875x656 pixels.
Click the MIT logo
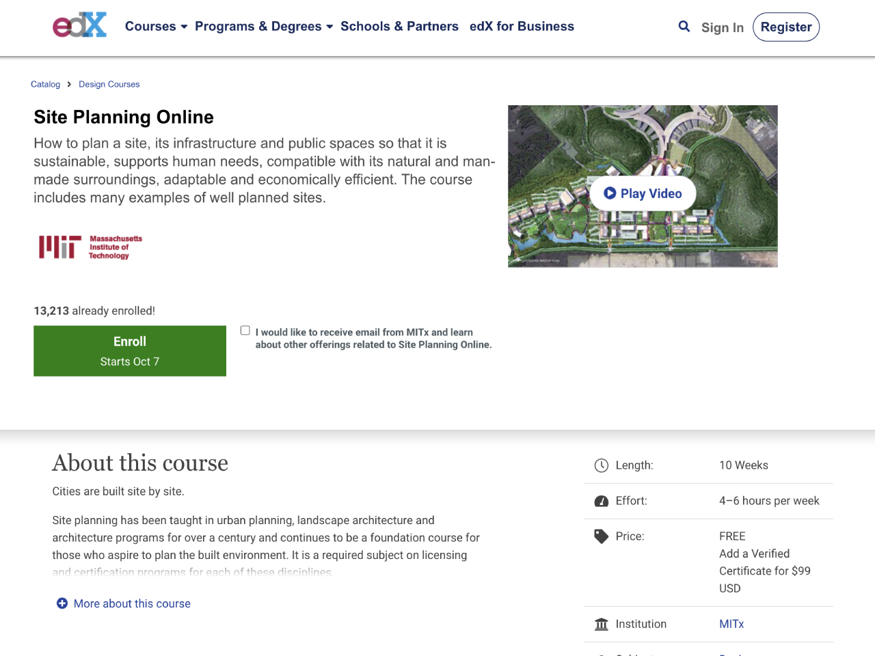point(90,247)
